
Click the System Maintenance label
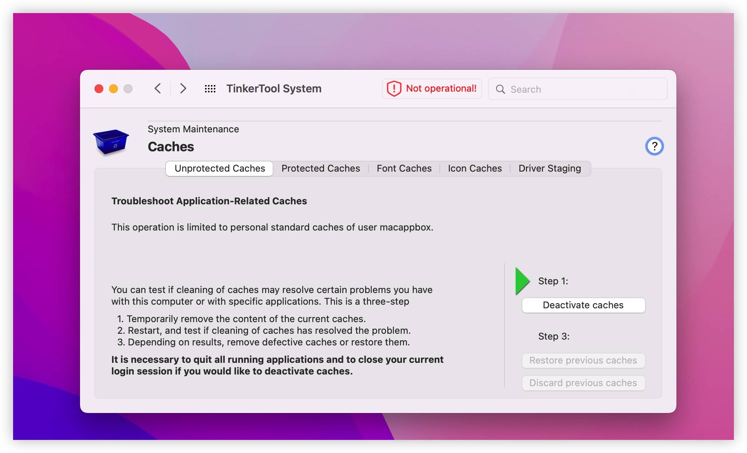coord(193,129)
